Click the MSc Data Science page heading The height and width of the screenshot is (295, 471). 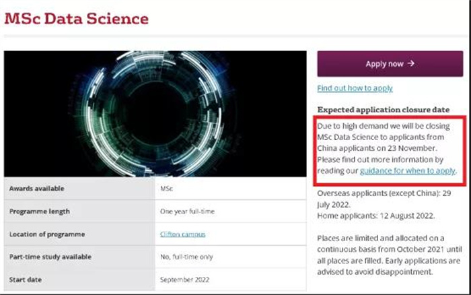[77, 19]
